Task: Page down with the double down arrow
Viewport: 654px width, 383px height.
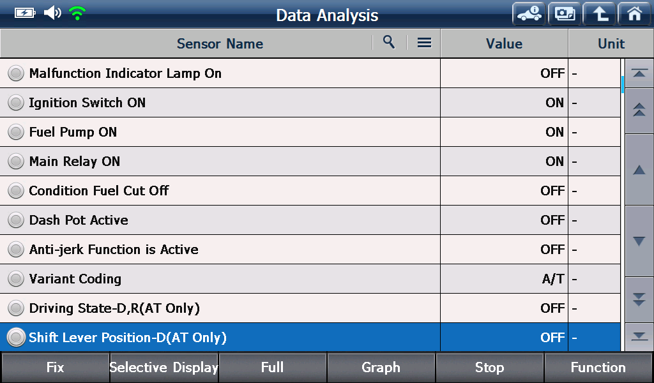Action: tap(639, 299)
